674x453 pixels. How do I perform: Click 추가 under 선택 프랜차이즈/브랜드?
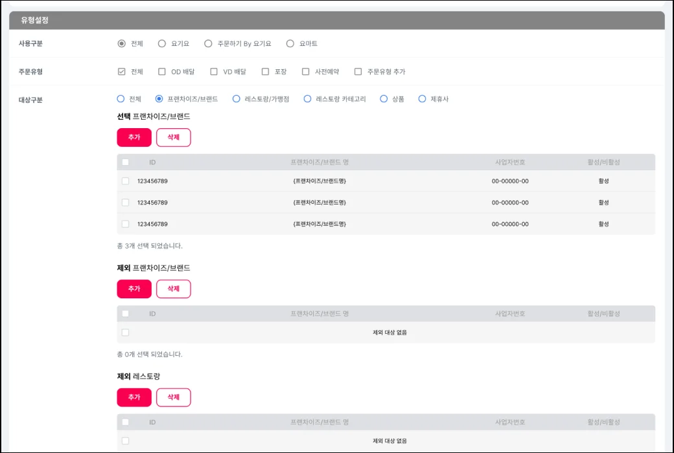(134, 137)
